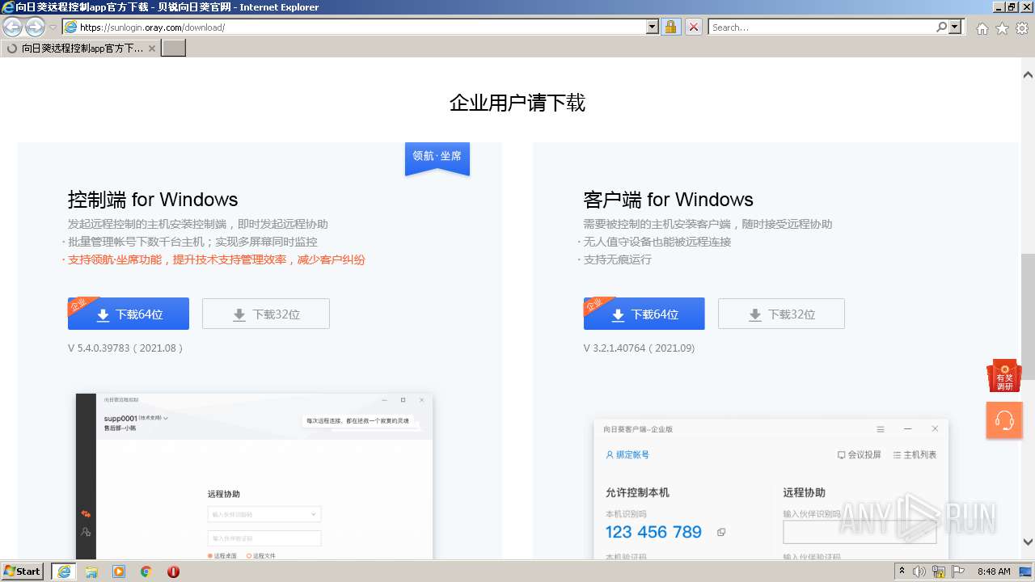Download 32-bit 客户端 for Windows
1035x582 pixels.
click(x=781, y=314)
